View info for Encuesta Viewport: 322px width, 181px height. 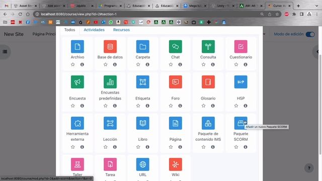(x=82, y=106)
